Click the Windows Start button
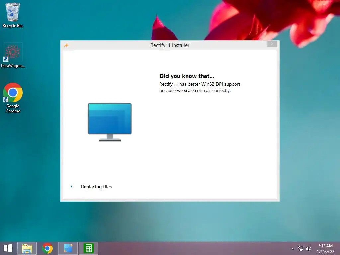Image resolution: width=340 pixels, height=255 pixels. pyautogui.click(x=8, y=248)
